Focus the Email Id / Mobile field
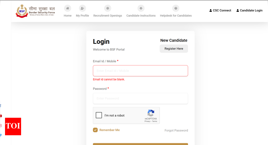 (140, 71)
